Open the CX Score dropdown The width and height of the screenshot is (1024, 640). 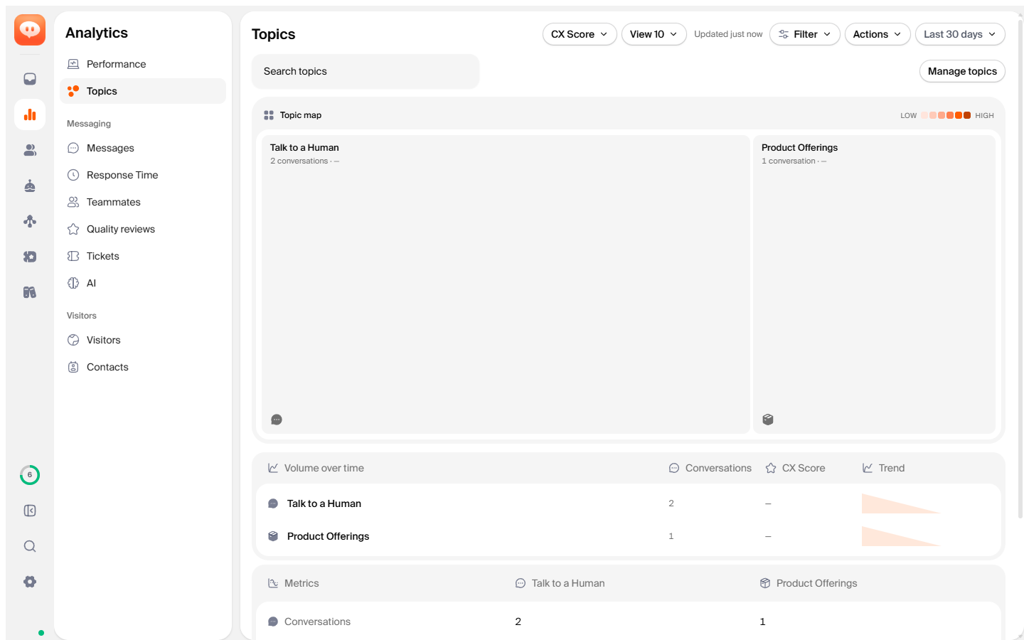click(x=580, y=34)
